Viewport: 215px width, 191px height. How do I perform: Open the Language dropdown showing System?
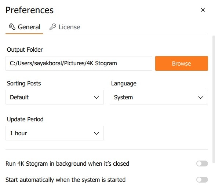(159, 97)
